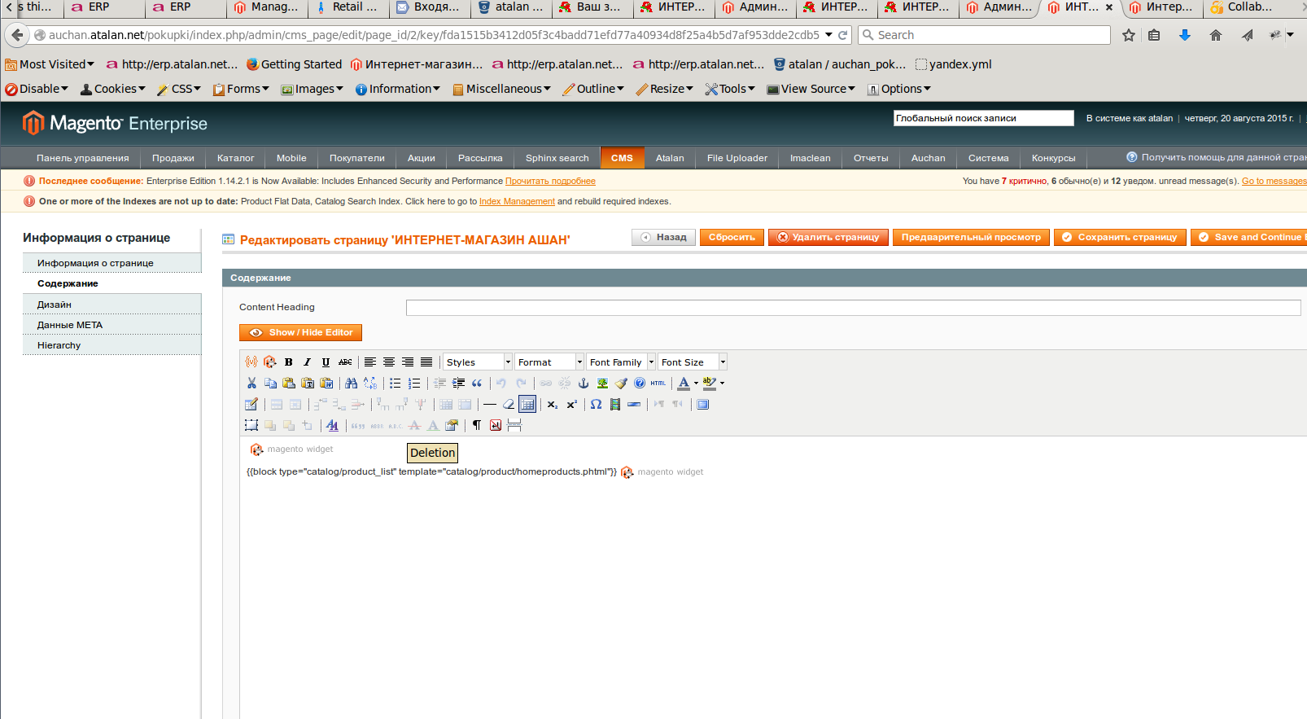Insert Magento widget via toolbar icon

(x=270, y=362)
